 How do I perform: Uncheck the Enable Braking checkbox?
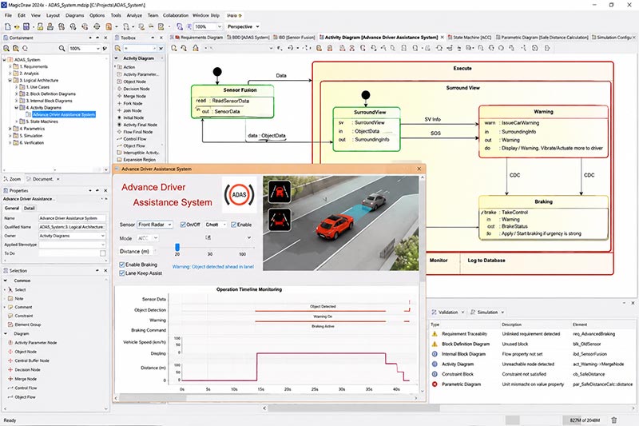click(122, 265)
